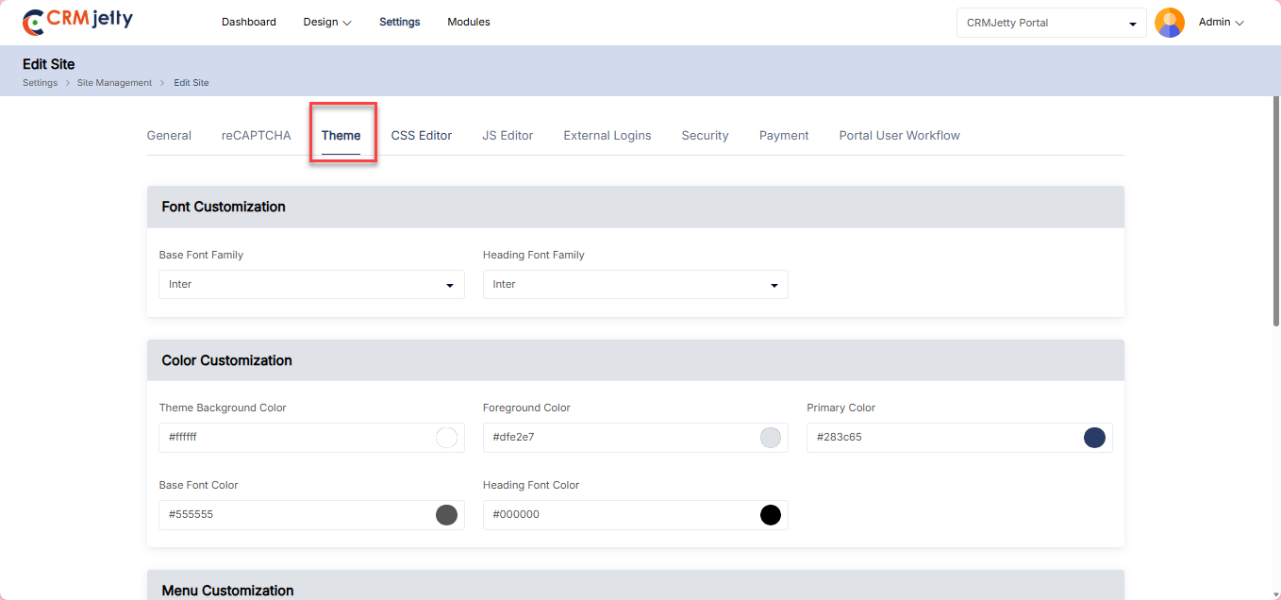Screen dimensions: 1281x600
Task: Switch to the External Logins tab
Action: coord(607,135)
